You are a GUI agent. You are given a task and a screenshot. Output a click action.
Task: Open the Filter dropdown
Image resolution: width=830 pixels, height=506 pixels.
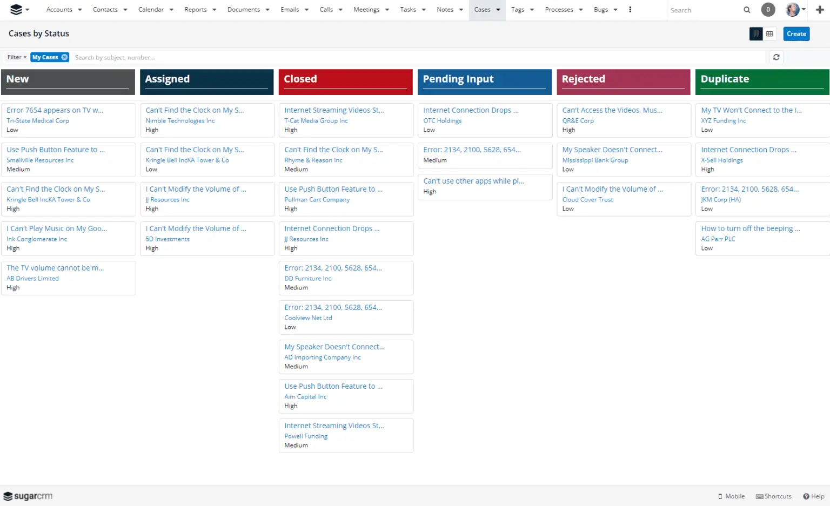[x=17, y=57]
